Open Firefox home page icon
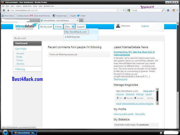Screen dimensions: 180x135 point(168,10)
